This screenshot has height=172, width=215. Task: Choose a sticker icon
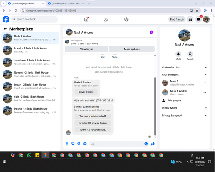79,144
